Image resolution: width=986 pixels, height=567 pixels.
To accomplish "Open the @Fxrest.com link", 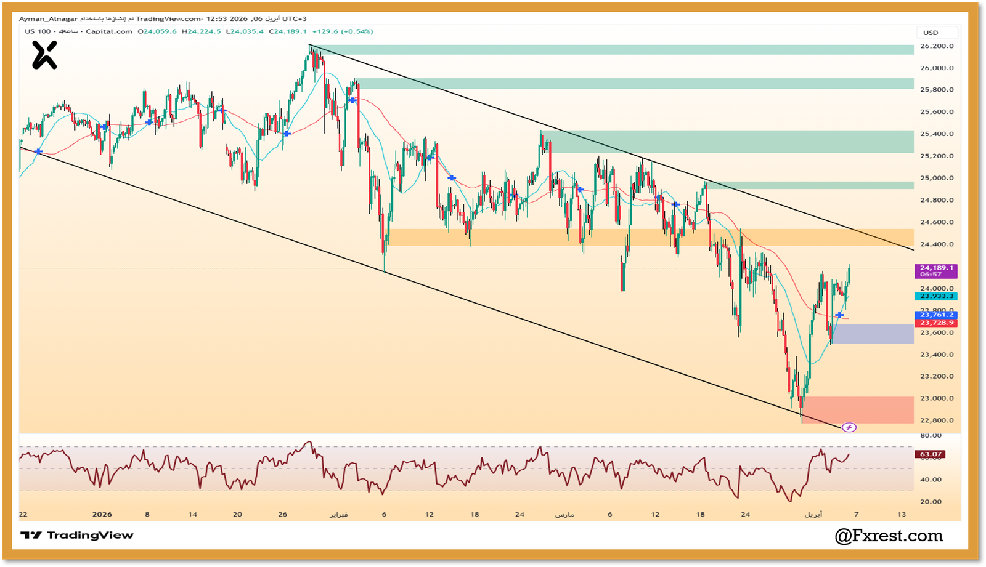I will 889,536.
